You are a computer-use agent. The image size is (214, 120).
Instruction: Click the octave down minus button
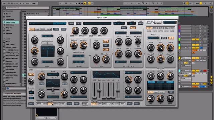coord(44,43)
